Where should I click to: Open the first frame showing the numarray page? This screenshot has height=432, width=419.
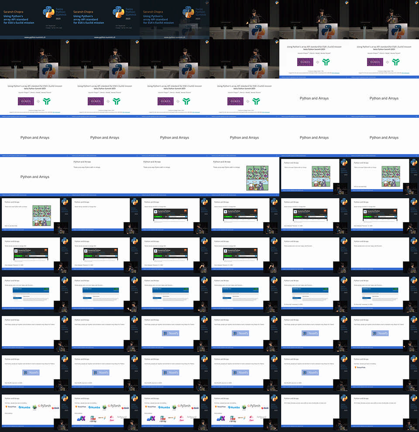tap(35, 295)
